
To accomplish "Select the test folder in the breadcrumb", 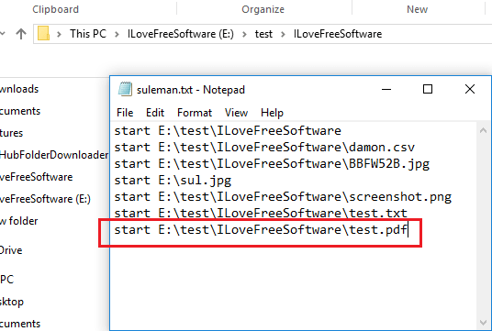I will pyautogui.click(x=263, y=34).
